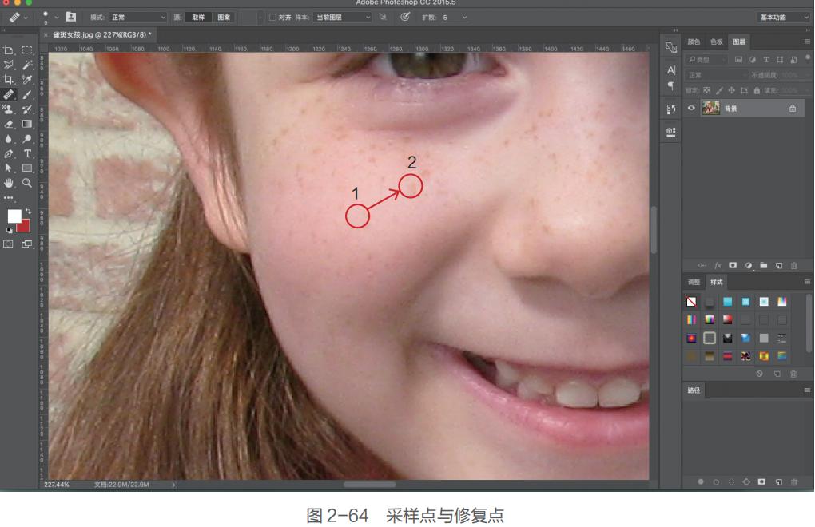Select the Lasso tool

(x=8, y=65)
